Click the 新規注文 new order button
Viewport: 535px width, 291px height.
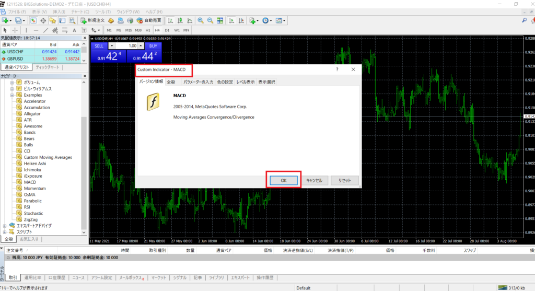tap(92, 20)
